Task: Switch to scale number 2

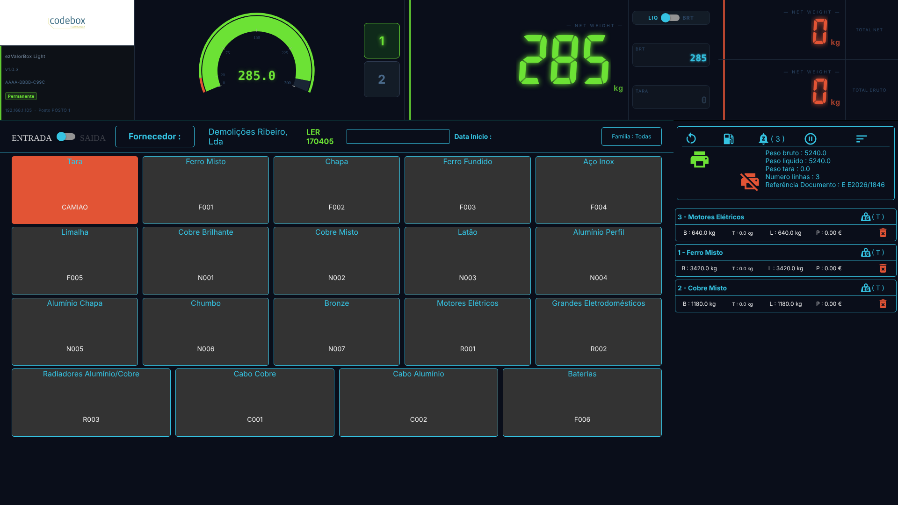Action: (x=382, y=79)
